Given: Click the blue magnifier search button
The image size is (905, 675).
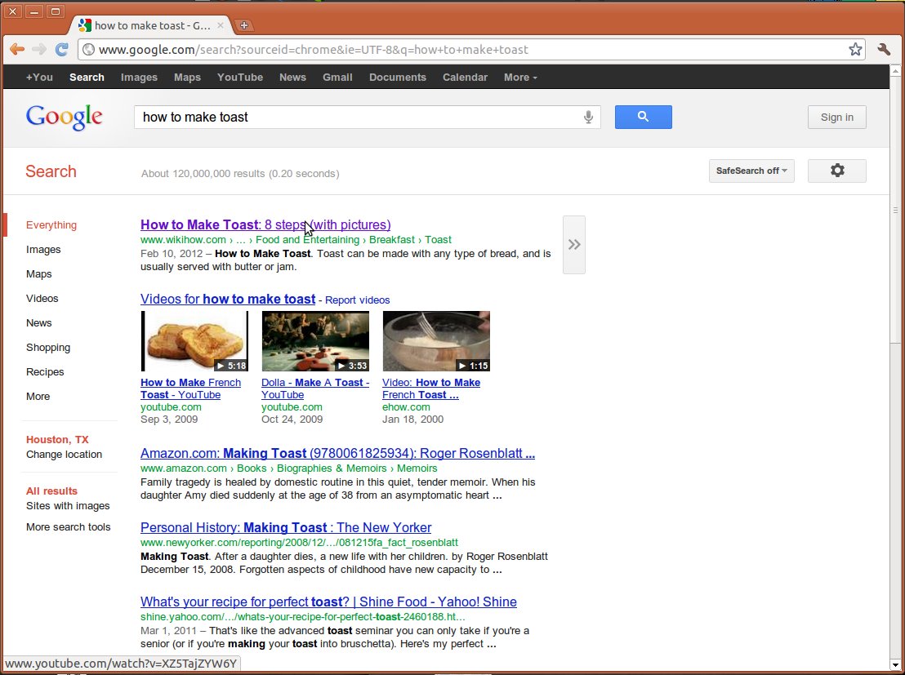Looking at the screenshot, I should 643,117.
